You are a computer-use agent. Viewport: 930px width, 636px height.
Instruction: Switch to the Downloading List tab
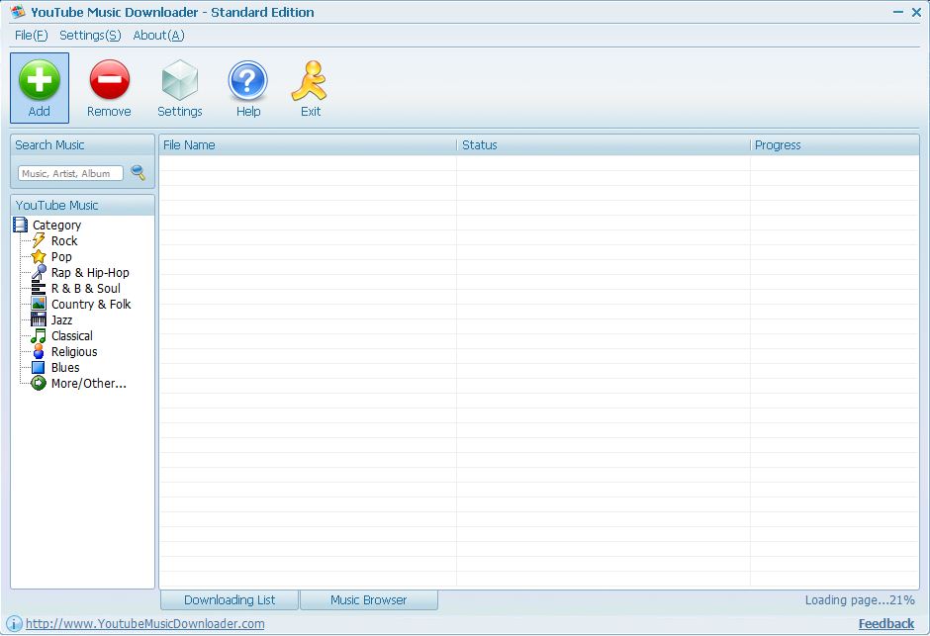tap(230, 599)
